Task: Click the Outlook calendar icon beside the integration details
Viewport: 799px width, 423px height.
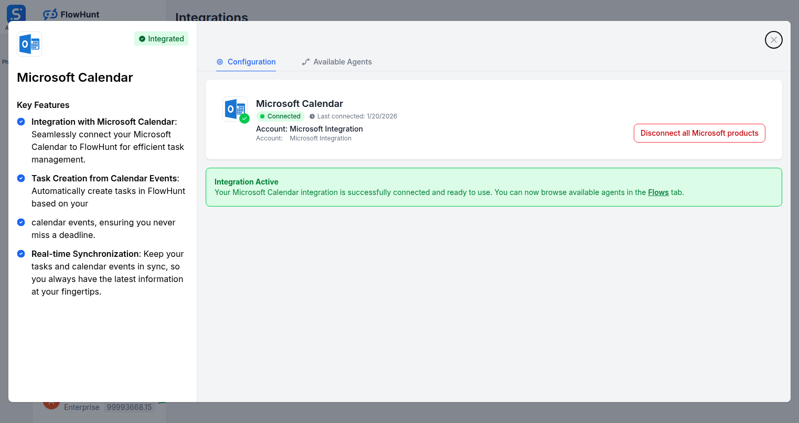Action: coord(235,108)
